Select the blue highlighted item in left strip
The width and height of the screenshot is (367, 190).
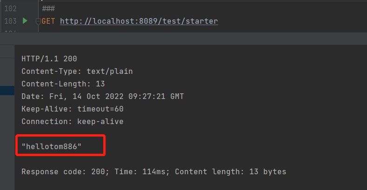pyautogui.click(x=7, y=91)
